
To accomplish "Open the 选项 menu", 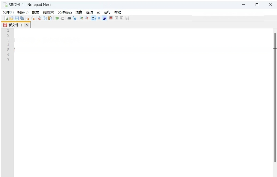I will [x=89, y=12].
